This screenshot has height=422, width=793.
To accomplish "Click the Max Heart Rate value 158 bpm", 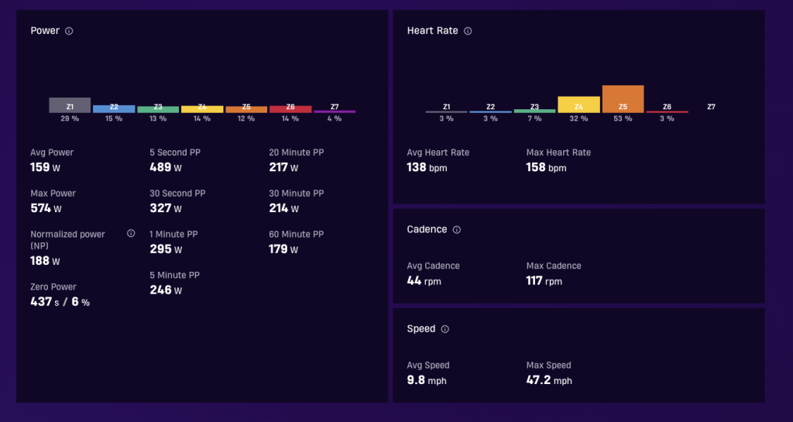I will click(x=546, y=167).
